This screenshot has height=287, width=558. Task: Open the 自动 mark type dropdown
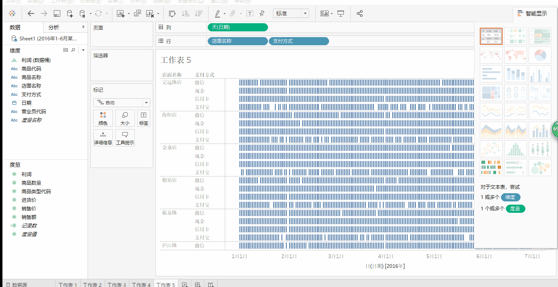coord(121,102)
